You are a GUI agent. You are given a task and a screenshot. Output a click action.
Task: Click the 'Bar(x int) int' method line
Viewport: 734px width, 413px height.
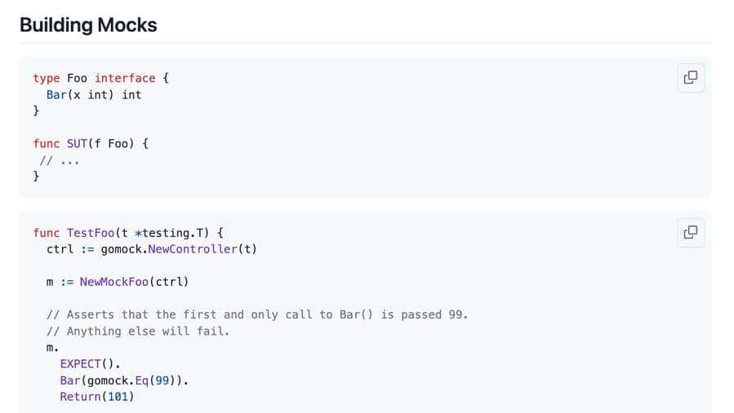94,94
